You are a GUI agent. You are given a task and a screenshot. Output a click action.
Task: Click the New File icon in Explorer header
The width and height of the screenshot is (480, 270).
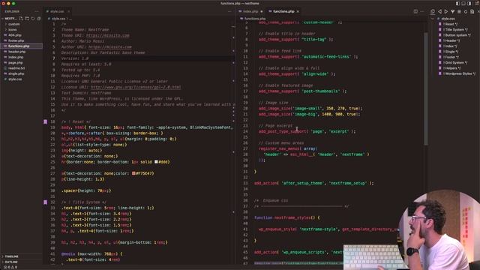coord(21,19)
